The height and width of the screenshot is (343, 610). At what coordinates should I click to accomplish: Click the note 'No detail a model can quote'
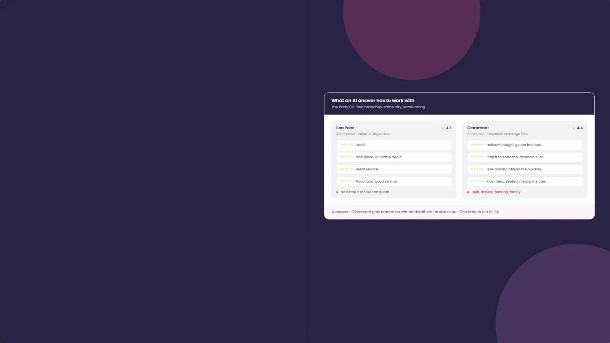[x=365, y=192]
